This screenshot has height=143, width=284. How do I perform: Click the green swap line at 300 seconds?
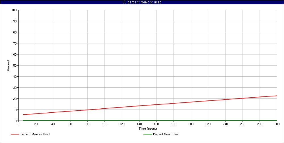click(x=277, y=121)
